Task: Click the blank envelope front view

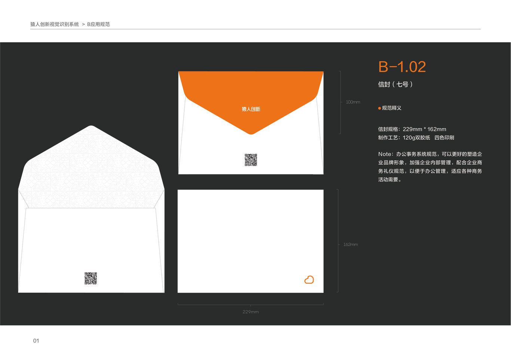Action: tap(251, 241)
